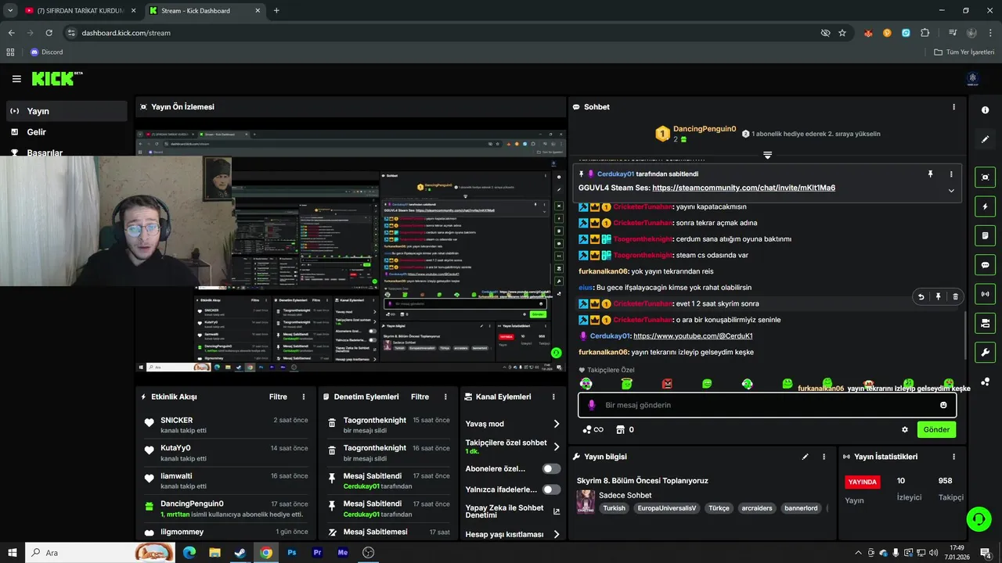Open Sohbet panel three-dot menu

tap(953, 107)
